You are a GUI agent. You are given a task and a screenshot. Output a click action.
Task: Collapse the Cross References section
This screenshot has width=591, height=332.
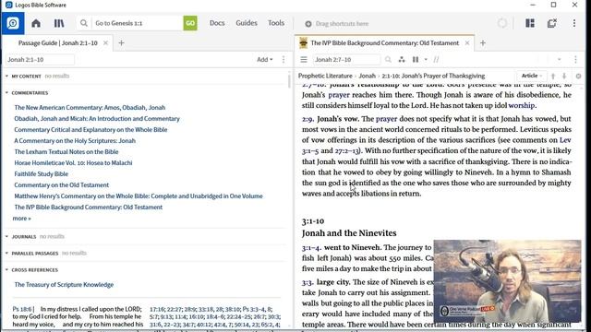pos(6,269)
